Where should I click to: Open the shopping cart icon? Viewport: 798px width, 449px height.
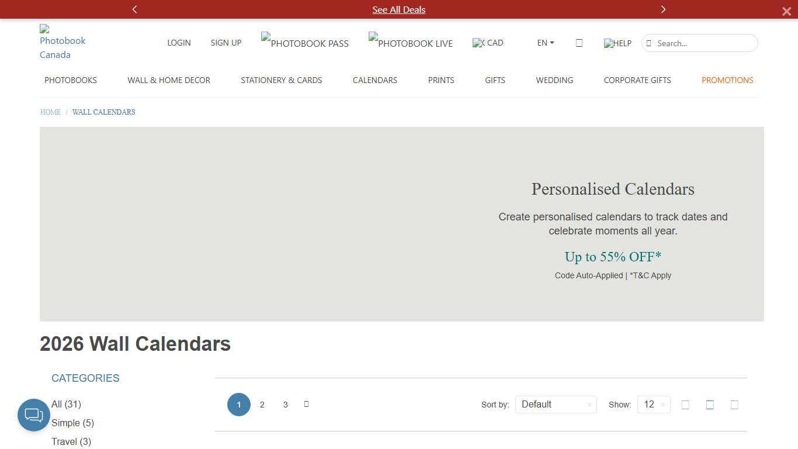click(579, 43)
